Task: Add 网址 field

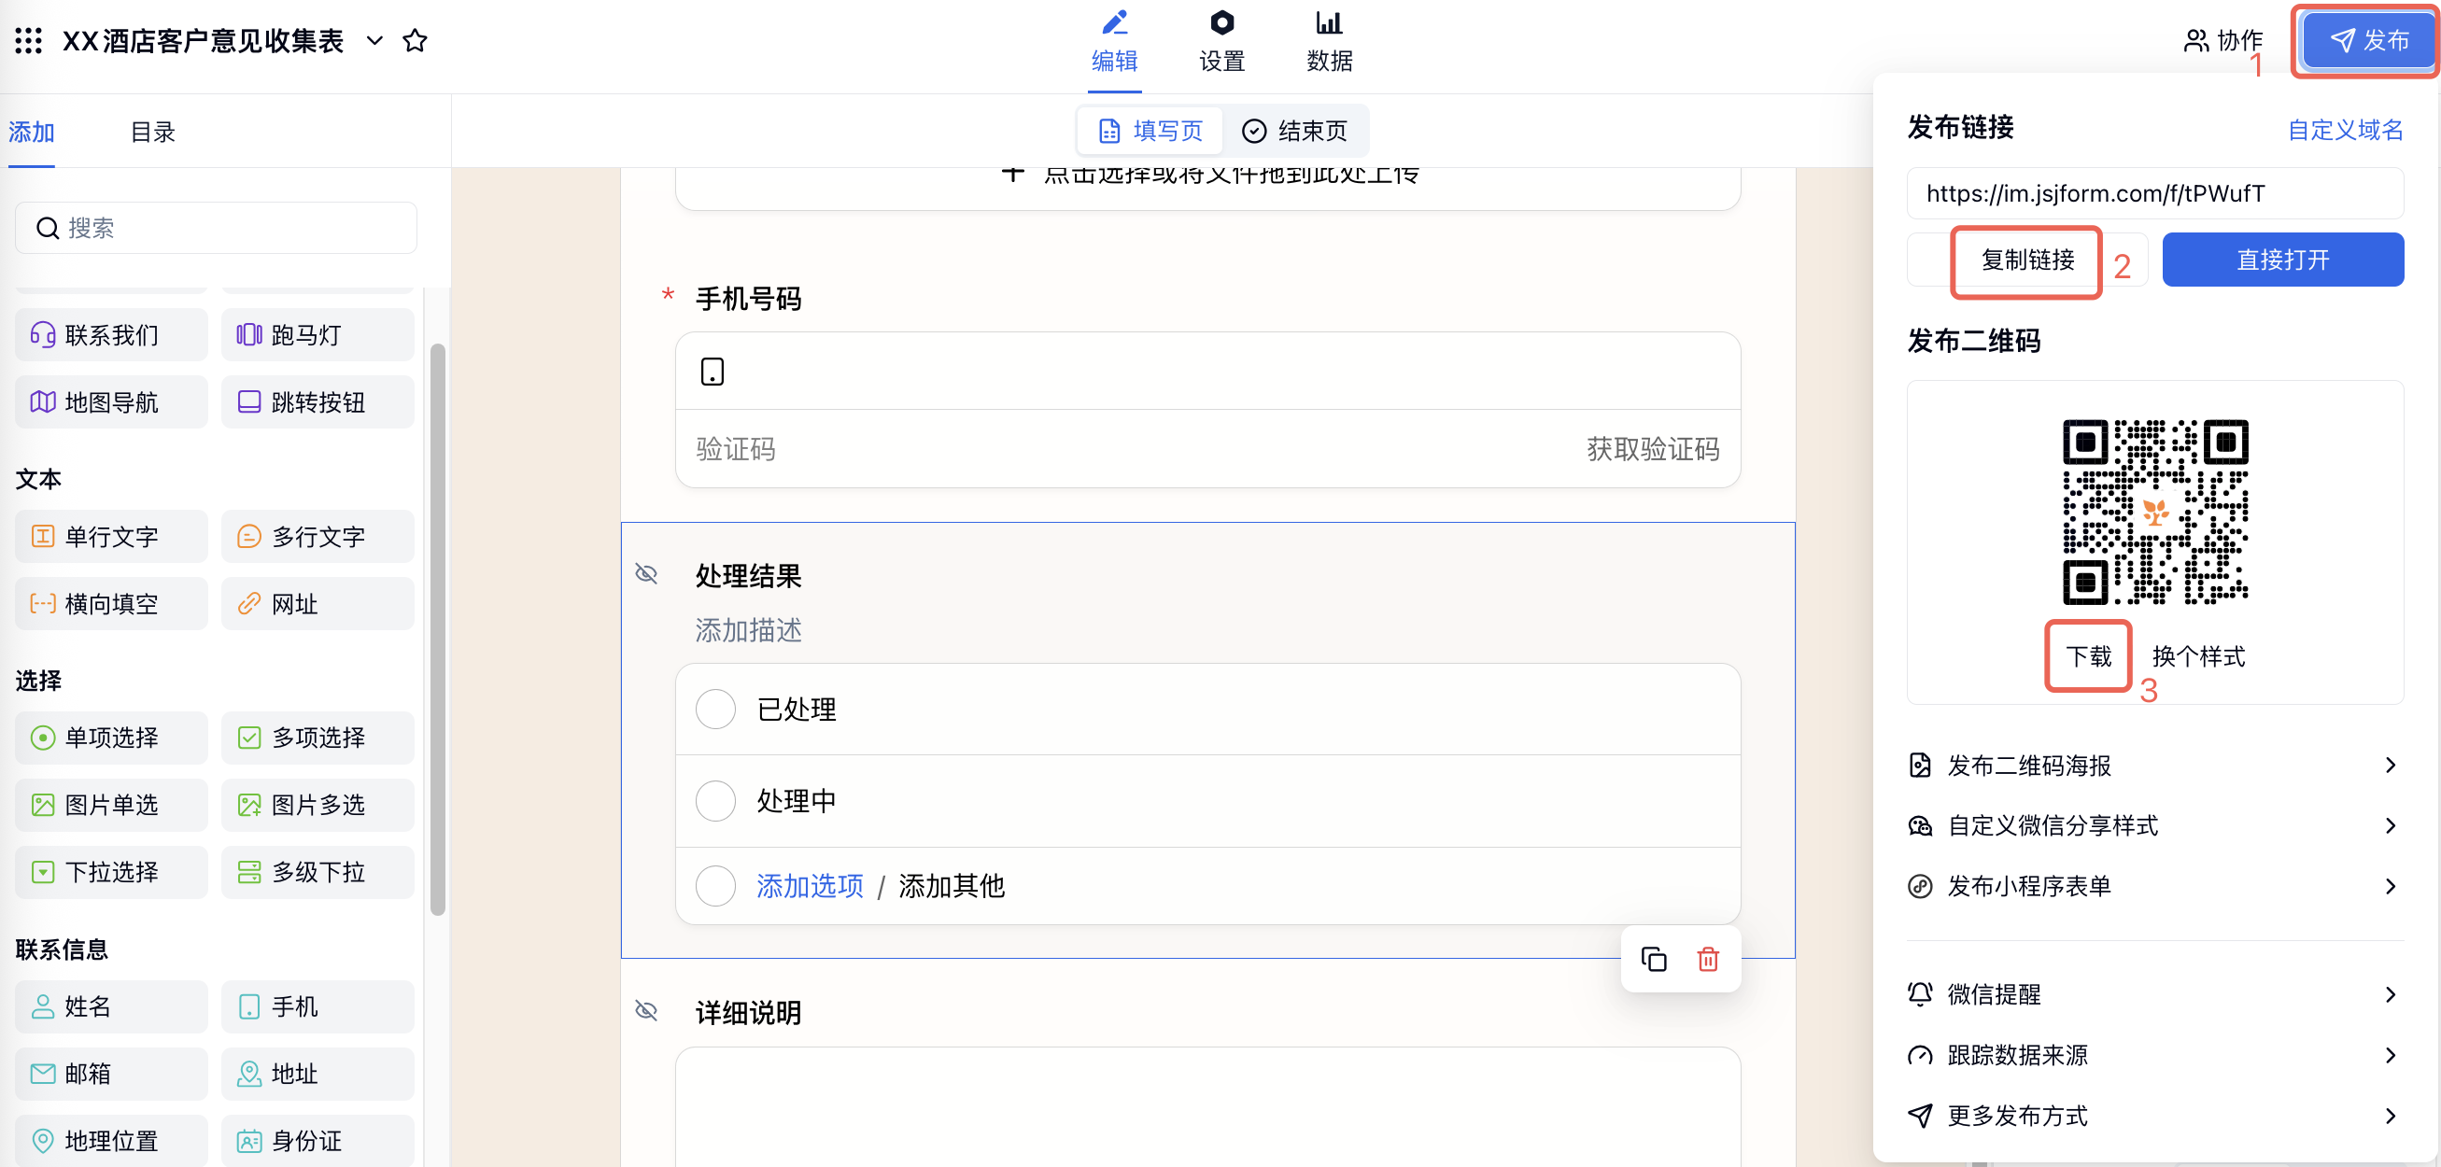Action: pyautogui.click(x=317, y=604)
